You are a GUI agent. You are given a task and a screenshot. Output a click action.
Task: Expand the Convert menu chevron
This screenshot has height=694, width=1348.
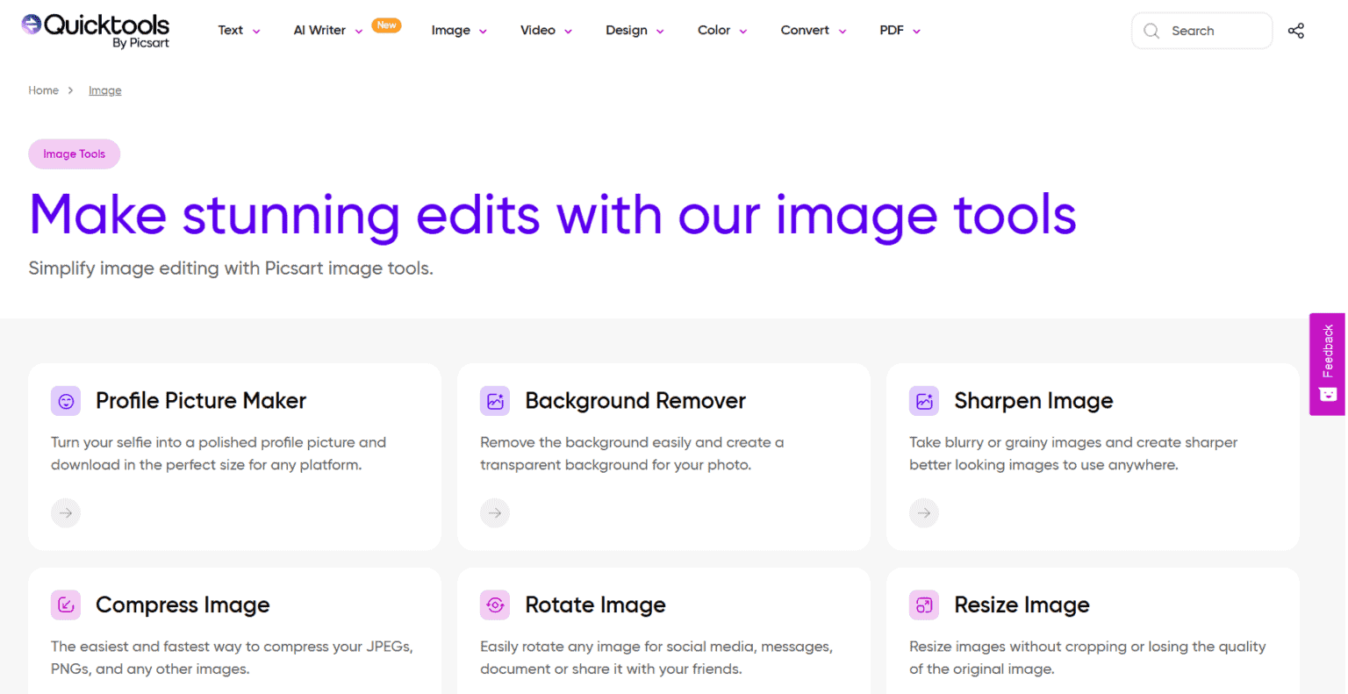[842, 32]
